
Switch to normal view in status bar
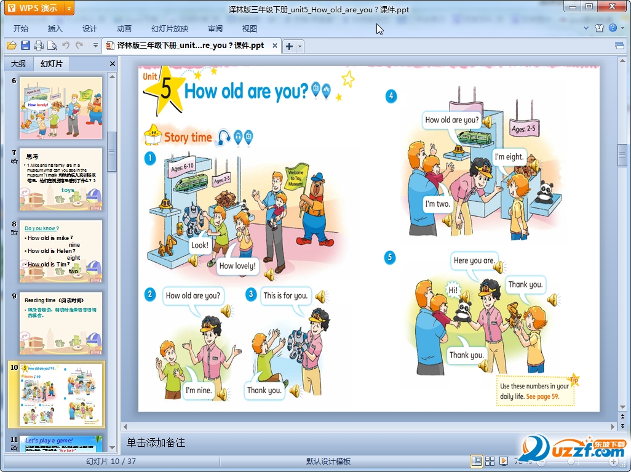pos(477,461)
